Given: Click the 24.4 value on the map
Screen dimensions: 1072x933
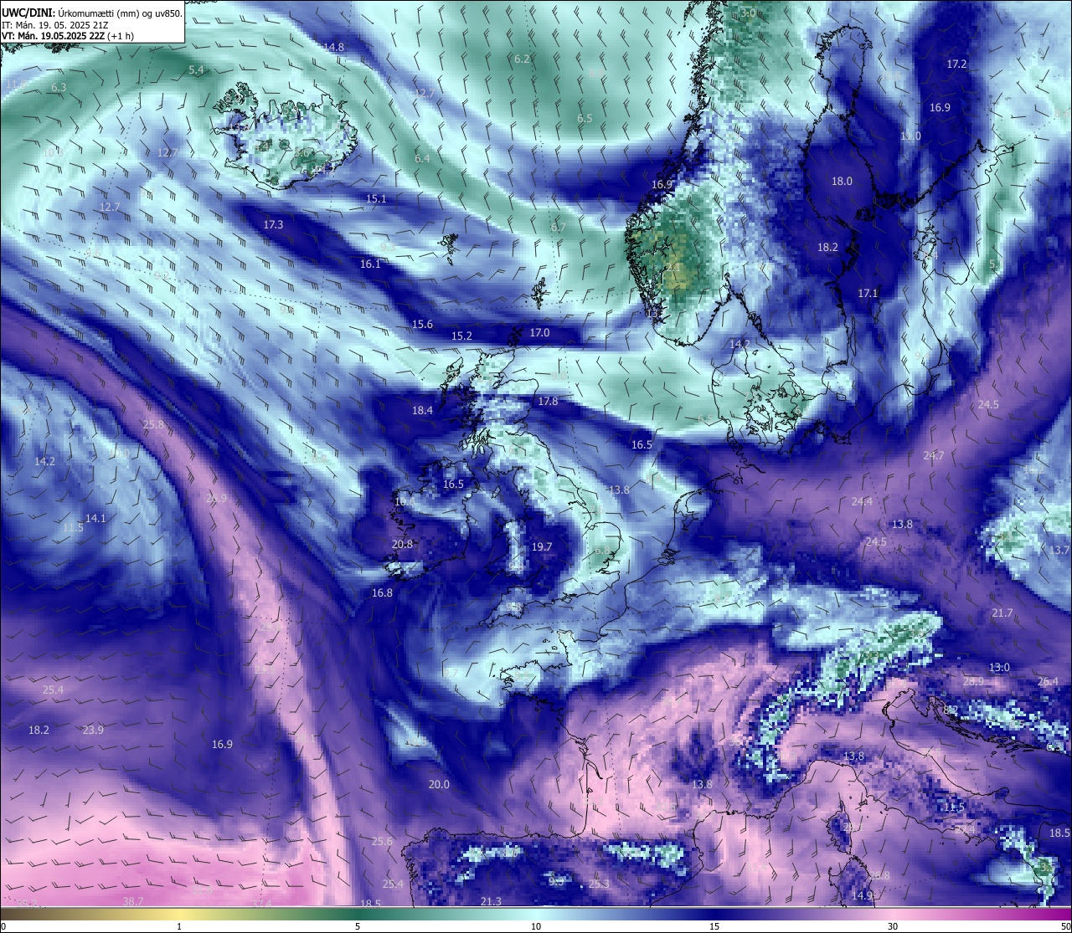Looking at the screenshot, I should pos(862,501).
